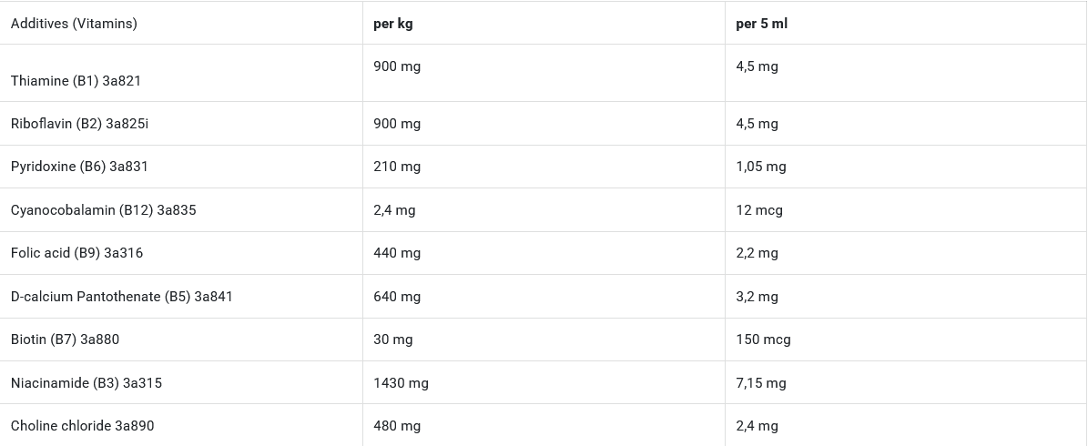Click the Thiamine (B1) 3a821 row label
This screenshot has width=1088, height=446.
[x=76, y=81]
